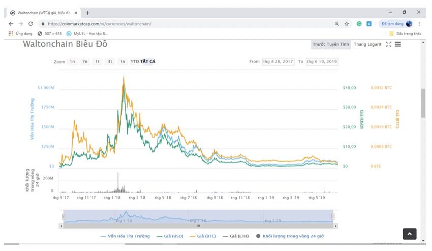
Task: Click the browser forward arrow
Action: point(21,24)
